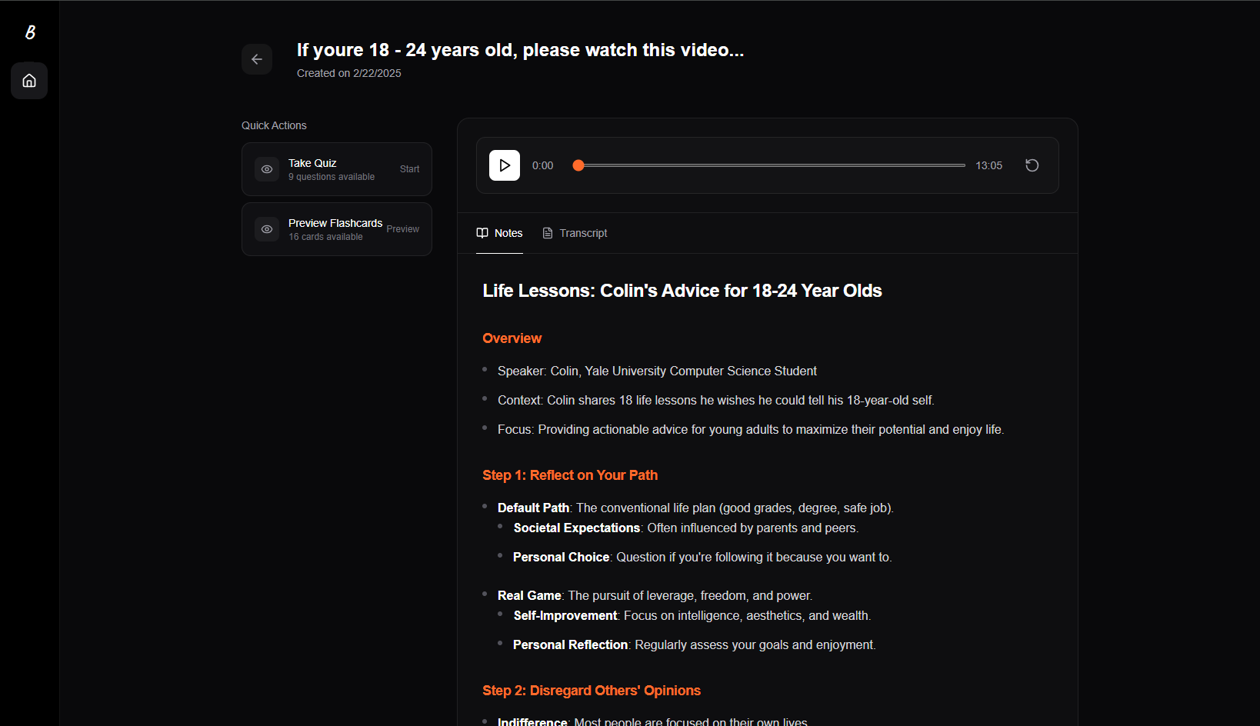Switch to the Transcript tab
This screenshot has width=1260, height=726.
pyautogui.click(x=575, y=233)
